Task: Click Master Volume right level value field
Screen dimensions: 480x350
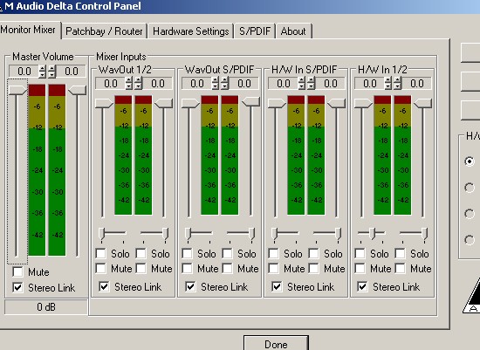Action: point(72,72)
